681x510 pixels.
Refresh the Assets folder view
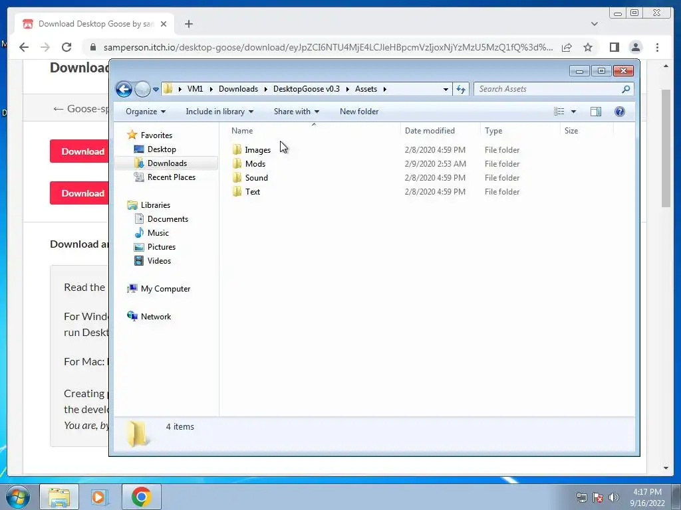click(461, 89)
